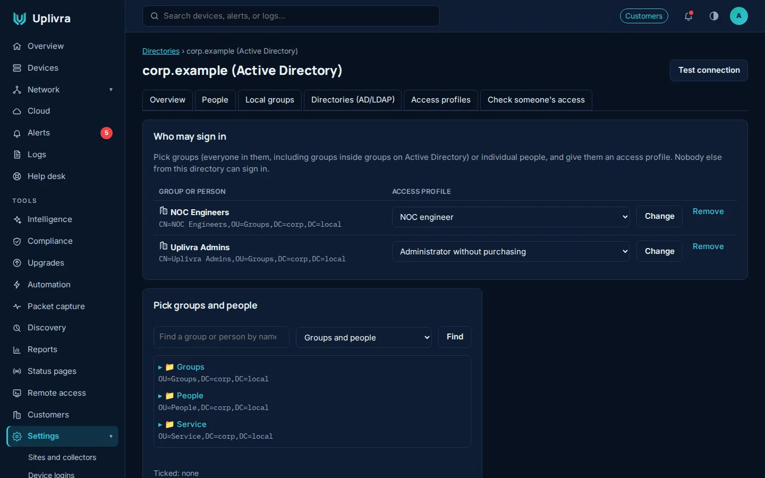Viewport: 765px width, 478px height.
Task: Click the Compliance shield icon
Action: pyautogui.click(x=17, y=241)
